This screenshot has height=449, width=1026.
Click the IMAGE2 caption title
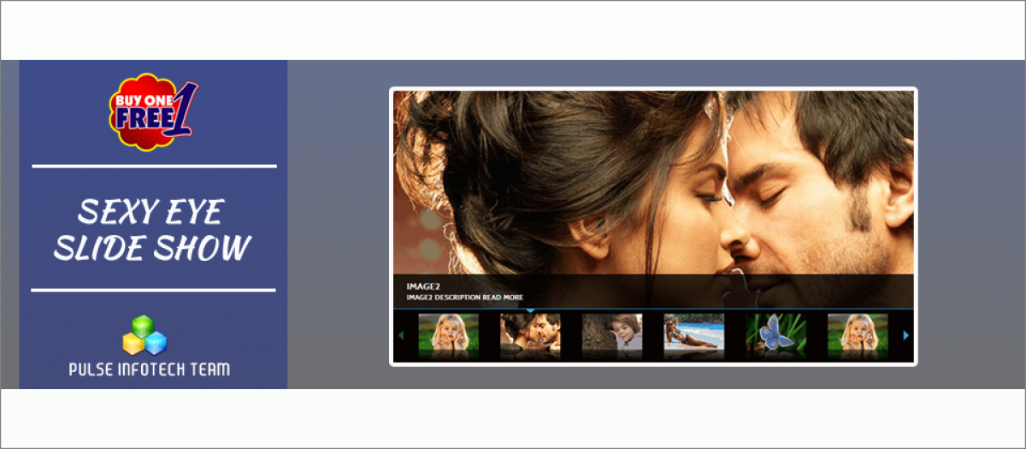click(x=422, y=287)
